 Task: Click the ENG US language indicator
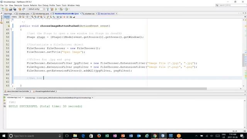[x=224, y=136]
